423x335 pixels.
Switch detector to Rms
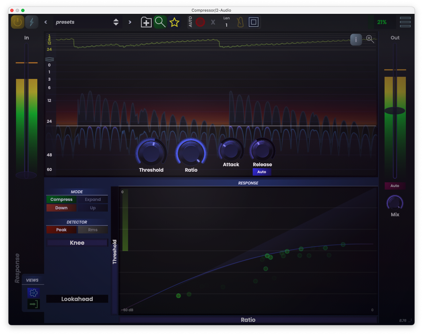tap(92, 230)
